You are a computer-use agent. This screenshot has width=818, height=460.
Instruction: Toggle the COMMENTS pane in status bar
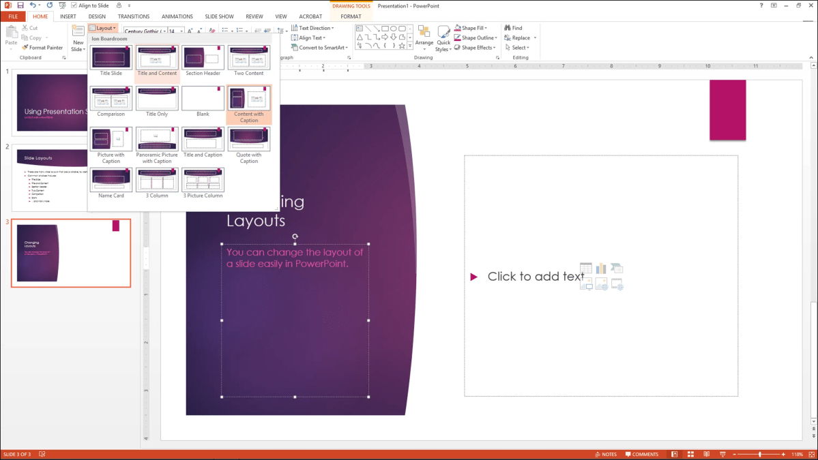642,455
